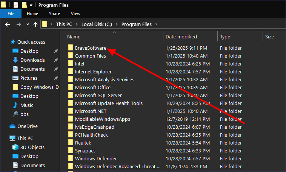Select OneDrive in the navigation pane
Screen dimensions: 286x172
point(28,126)
